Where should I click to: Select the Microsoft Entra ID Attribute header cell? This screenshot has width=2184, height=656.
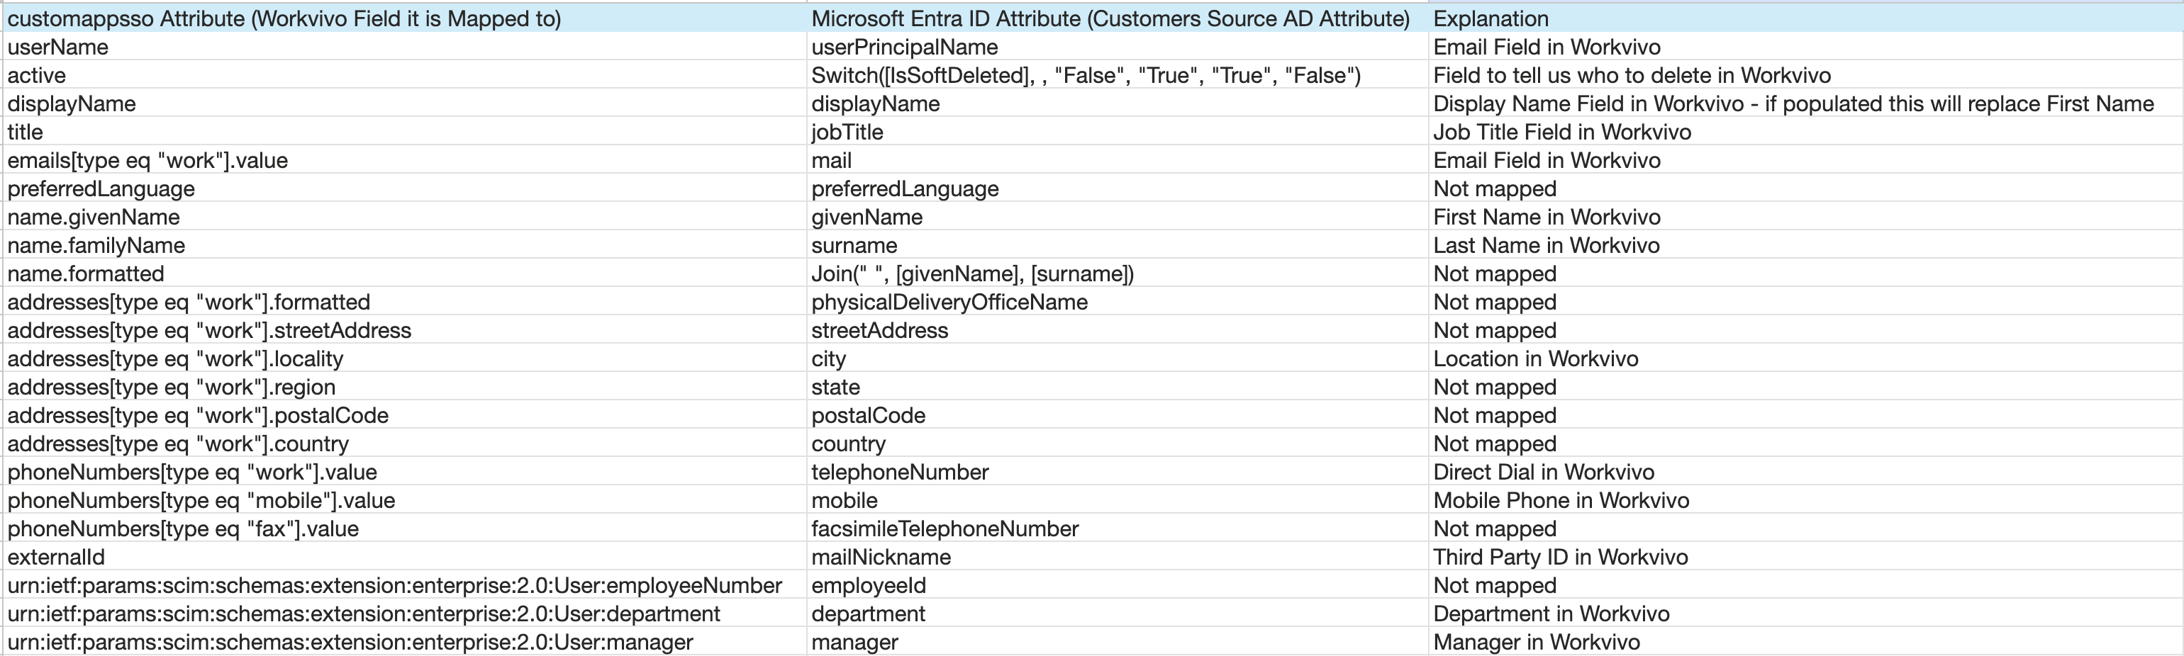coord(1110,18)
